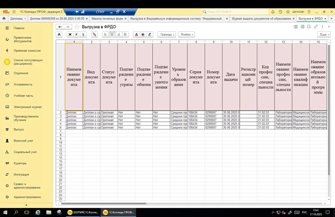Add current page to favorites star
This screenshot has height=217, width=335.
pos(76,27)
